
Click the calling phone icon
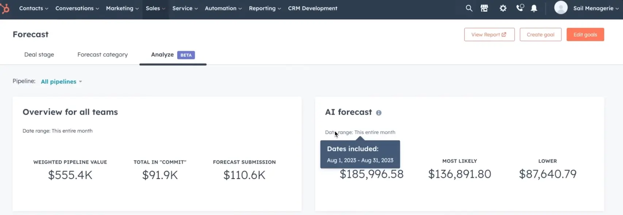pyautogui.click(x=520, y=8)
